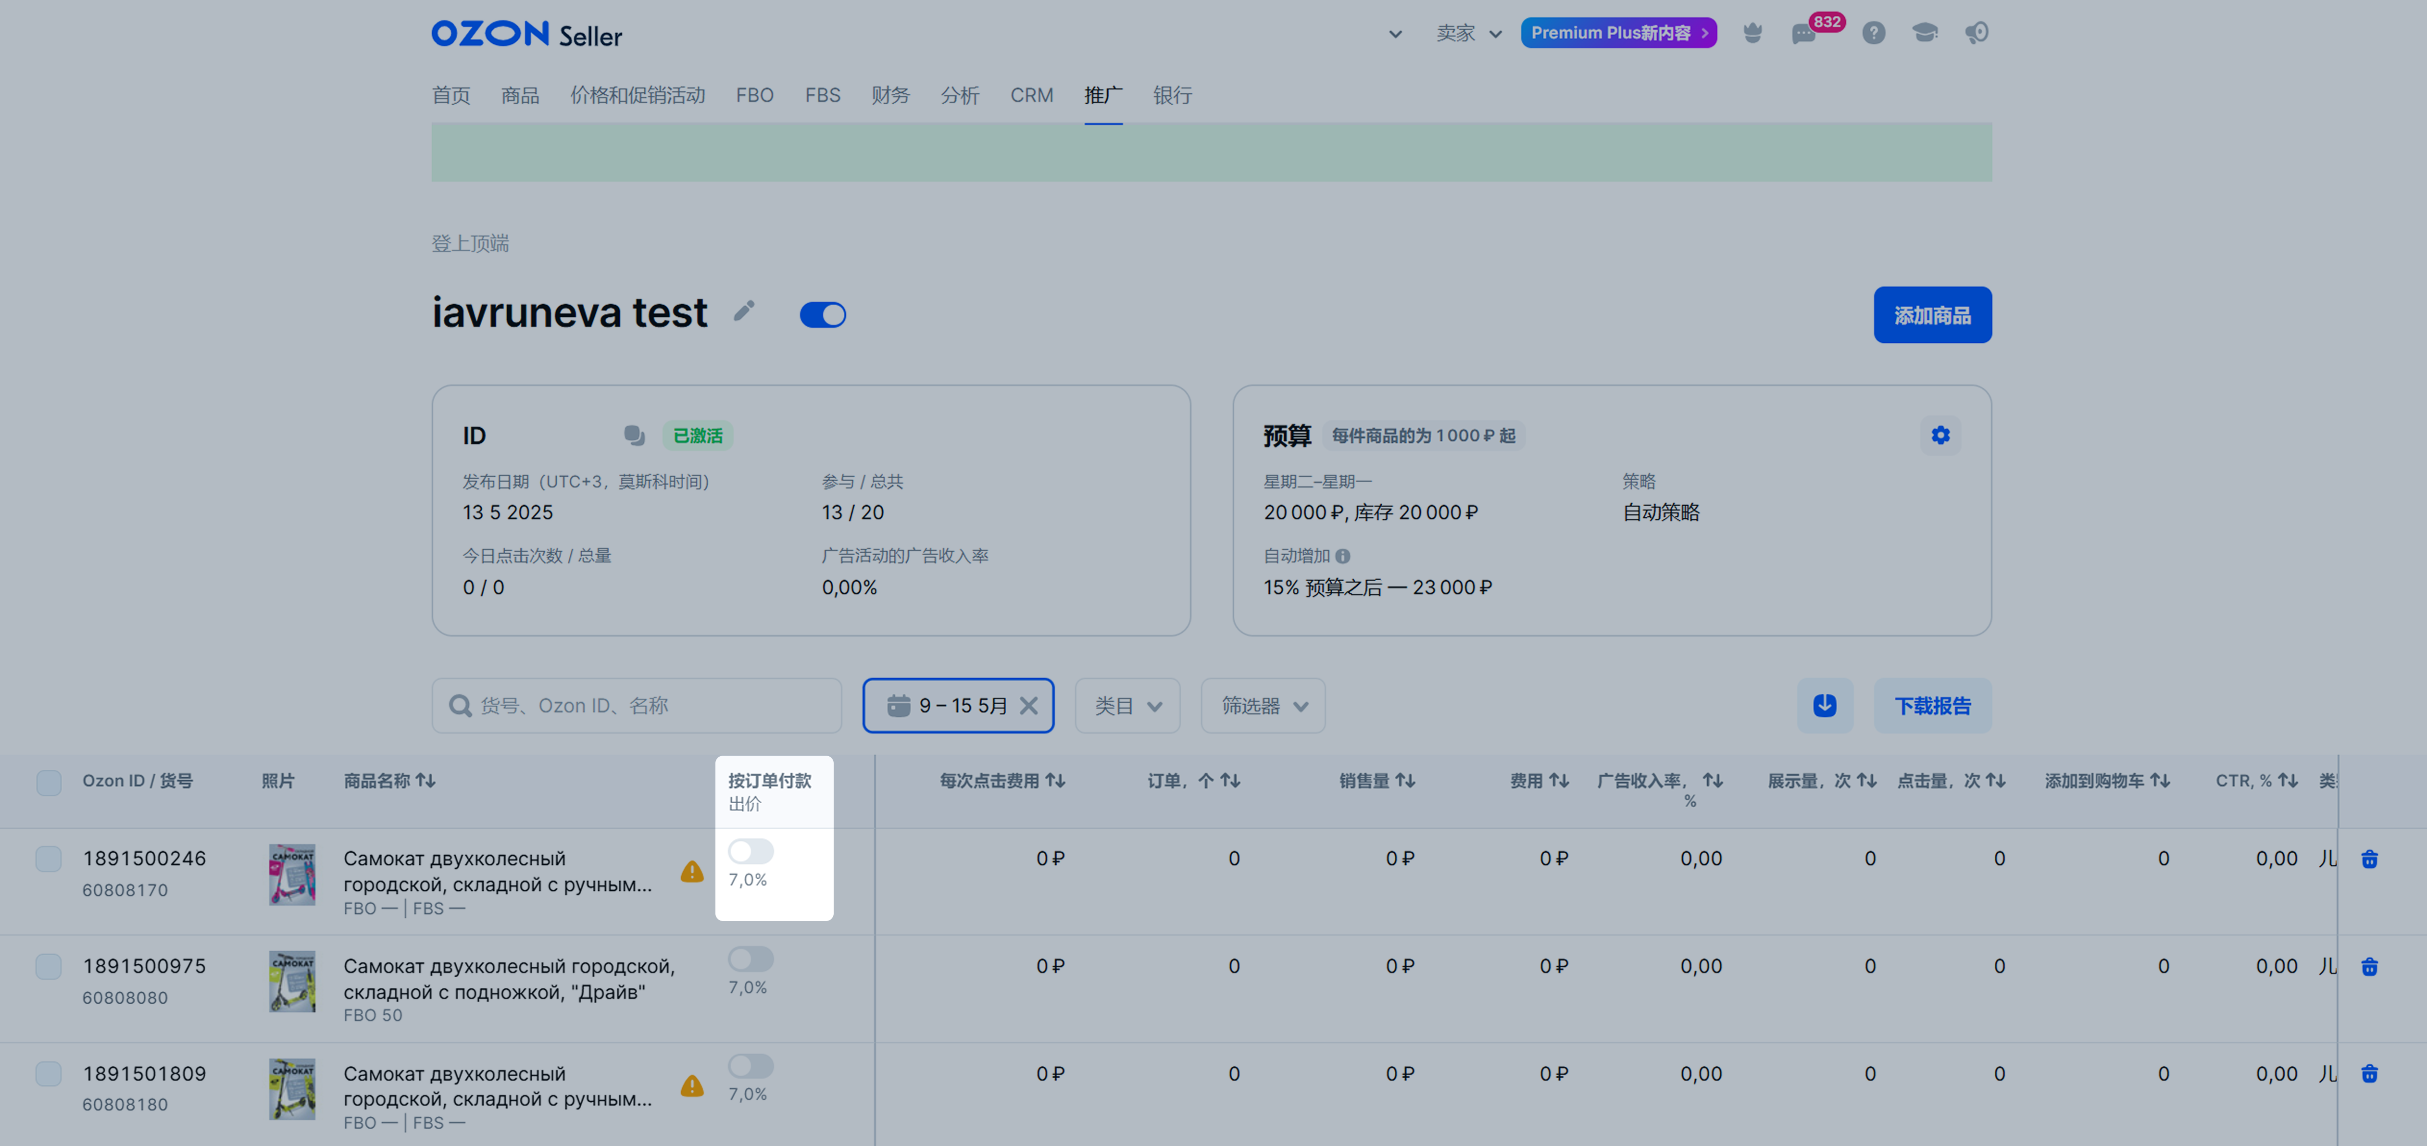Sort by 每次点击费用 column
Screen dimensions: 2427x1146
point(1055,781)
